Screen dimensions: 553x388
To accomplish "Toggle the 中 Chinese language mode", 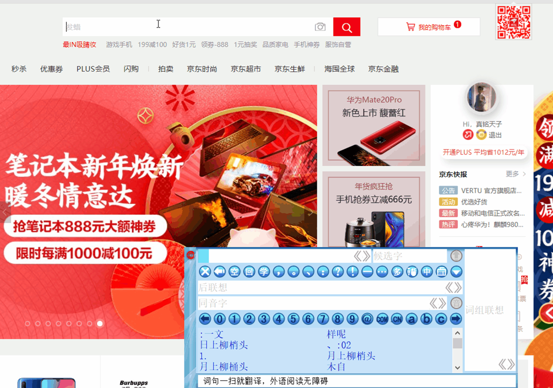I will click(427, 272).
